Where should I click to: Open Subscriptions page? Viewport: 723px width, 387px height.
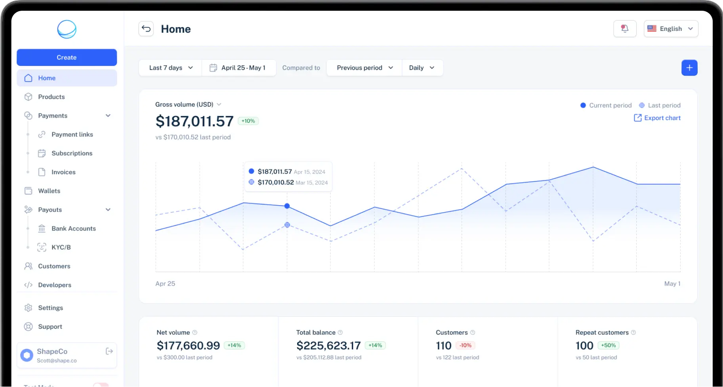coord(72,153)
